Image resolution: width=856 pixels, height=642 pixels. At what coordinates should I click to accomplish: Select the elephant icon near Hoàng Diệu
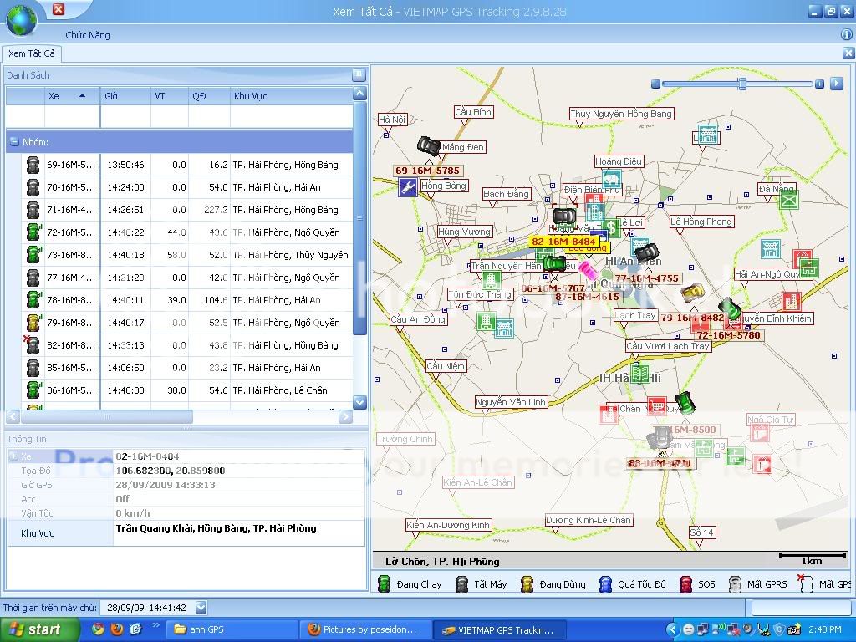pos(611,179)
